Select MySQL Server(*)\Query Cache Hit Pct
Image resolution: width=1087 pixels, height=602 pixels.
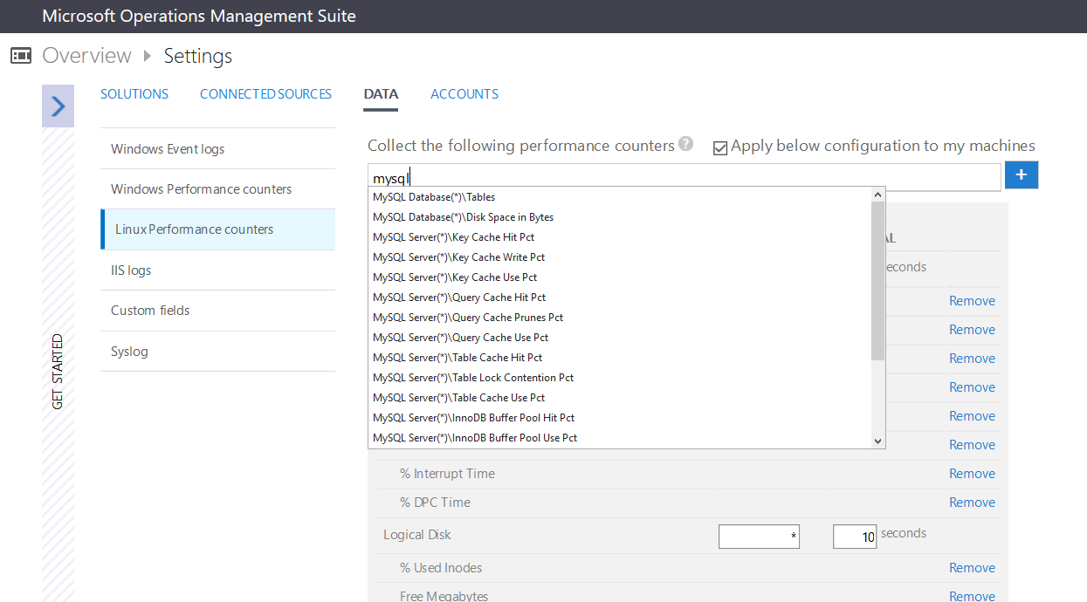point(620,298)
